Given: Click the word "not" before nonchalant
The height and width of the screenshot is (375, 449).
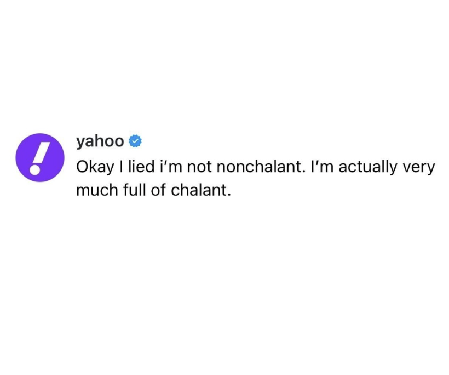Looking at the screenshot, I should pos(199,167).
